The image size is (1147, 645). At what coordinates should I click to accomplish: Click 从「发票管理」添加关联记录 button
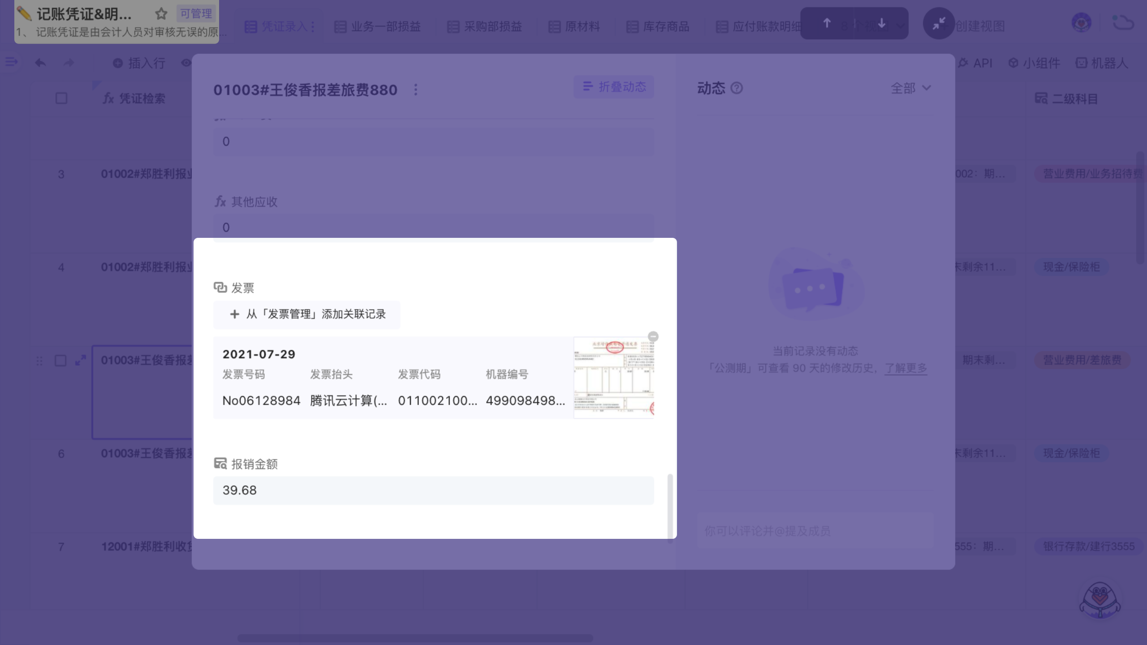[x=307, y=314]
